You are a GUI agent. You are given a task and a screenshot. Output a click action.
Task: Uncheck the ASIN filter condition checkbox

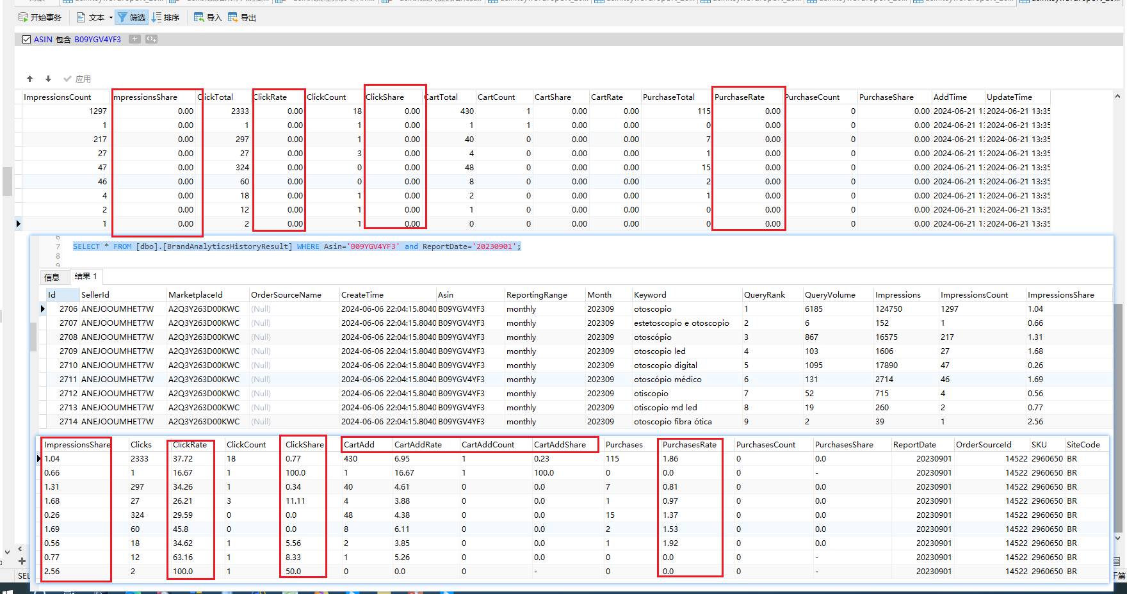click(x=26, y=39)
